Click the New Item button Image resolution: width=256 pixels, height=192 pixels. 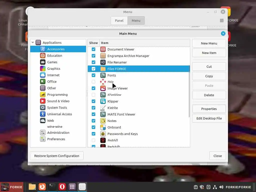click(x=209, y=53)
